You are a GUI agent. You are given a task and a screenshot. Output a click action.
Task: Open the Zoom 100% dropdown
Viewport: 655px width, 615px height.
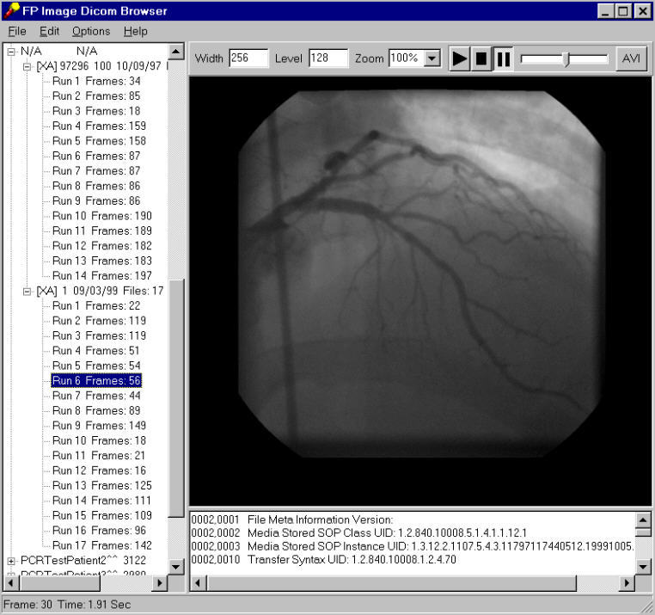[432, 58]
